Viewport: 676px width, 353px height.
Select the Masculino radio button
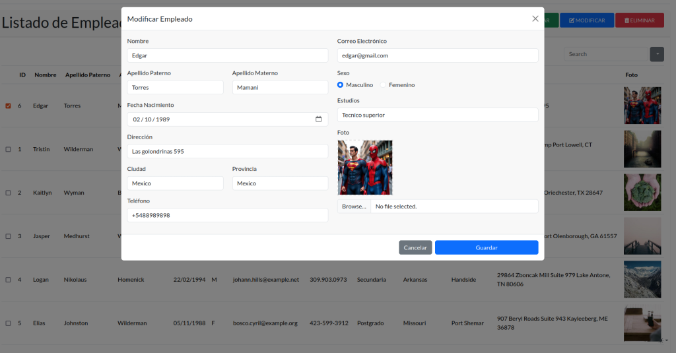340,85
